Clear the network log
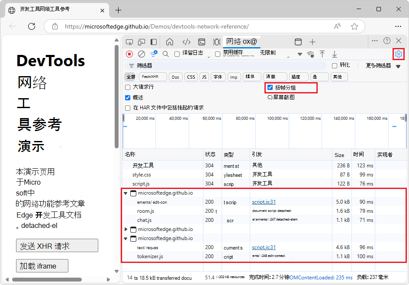This screenshot has height=285, width=409. point(141,54)
